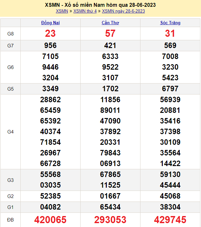Image resolution: width=201 pixels, height=227 pixels.
Task: Open the 'XSMN ngày 28-6-2023' link
Action: coord(123,11)
